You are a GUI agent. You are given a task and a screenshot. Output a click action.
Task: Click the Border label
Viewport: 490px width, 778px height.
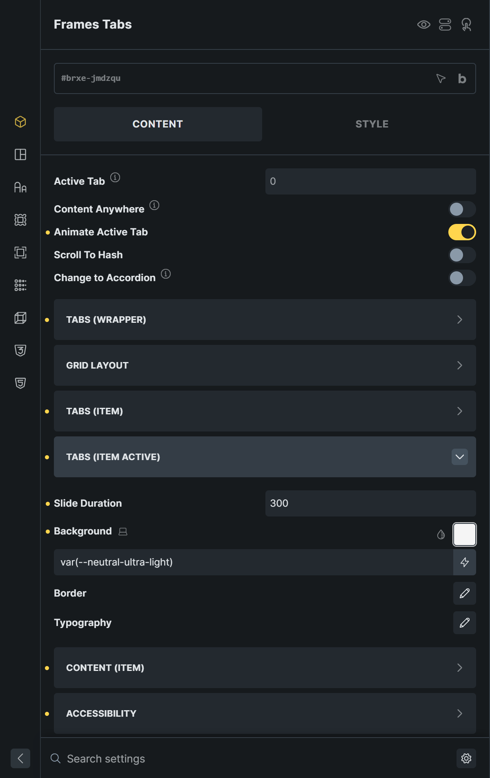[x=70, y=593]
